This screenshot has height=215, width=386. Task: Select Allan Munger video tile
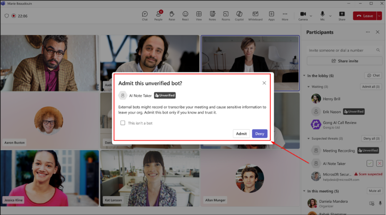(x=250, y=178)
